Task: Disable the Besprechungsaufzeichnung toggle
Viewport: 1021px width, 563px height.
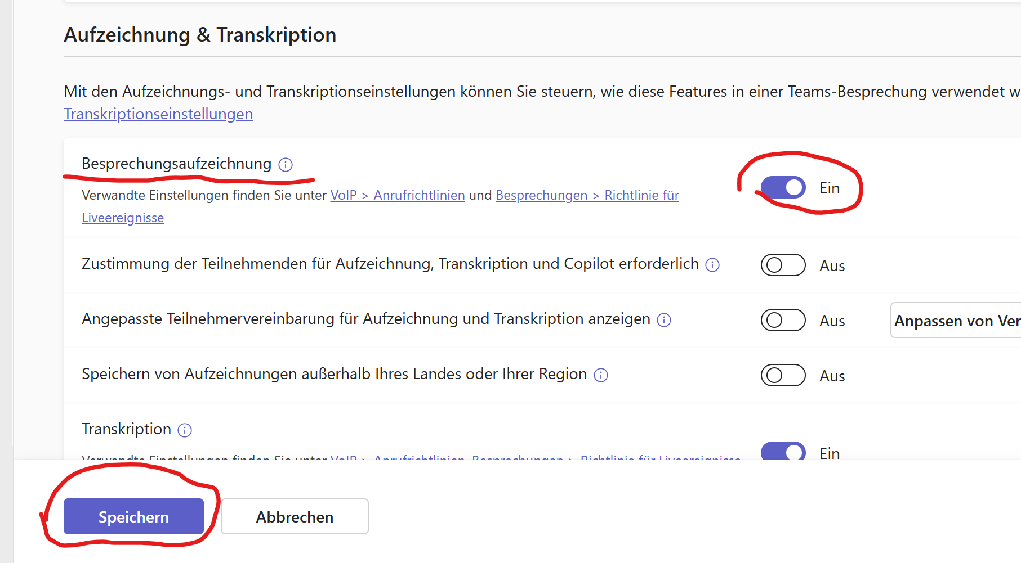Action: (x=783, y=188)
